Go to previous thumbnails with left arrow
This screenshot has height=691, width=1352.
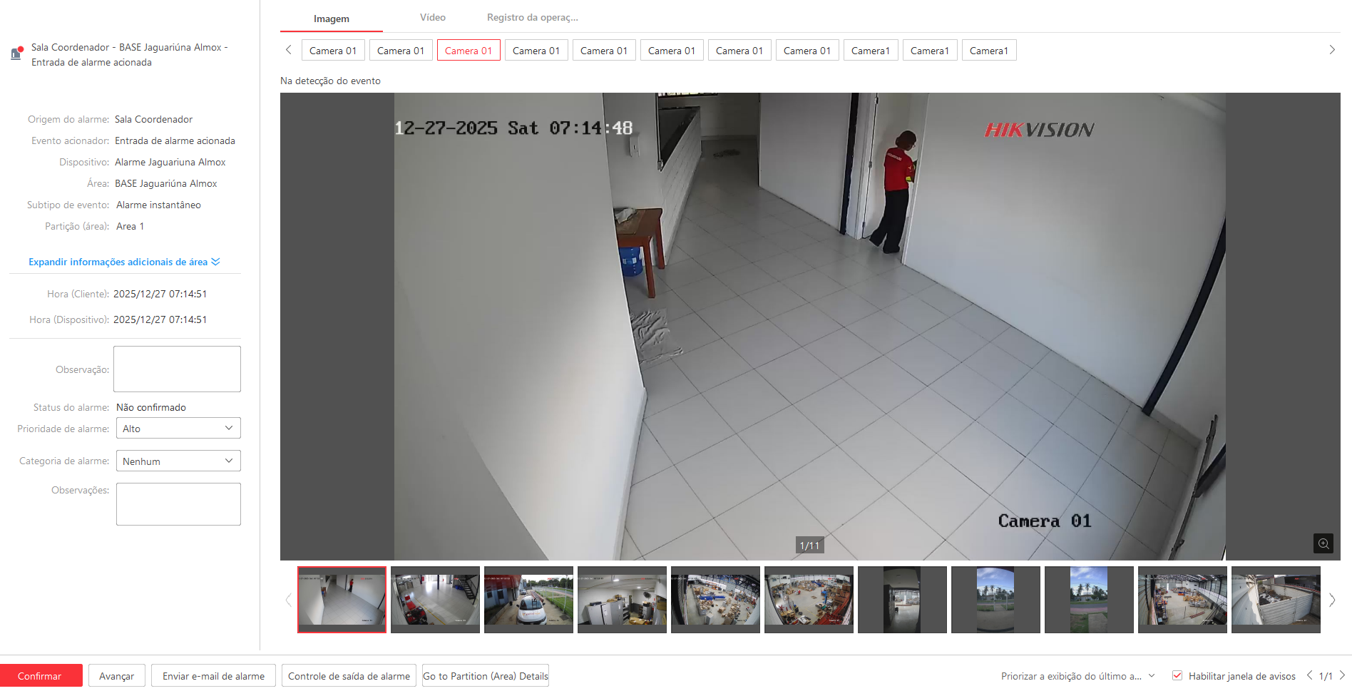pos(289,600)
